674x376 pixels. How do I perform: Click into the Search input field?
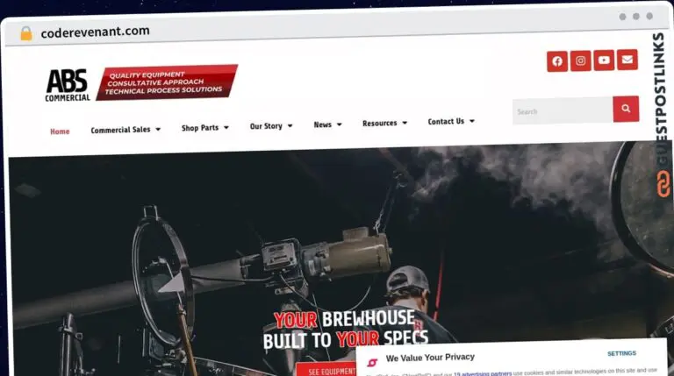click(x=563, y=111)
